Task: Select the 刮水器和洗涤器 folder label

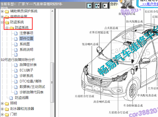Action: coord(22,109)
